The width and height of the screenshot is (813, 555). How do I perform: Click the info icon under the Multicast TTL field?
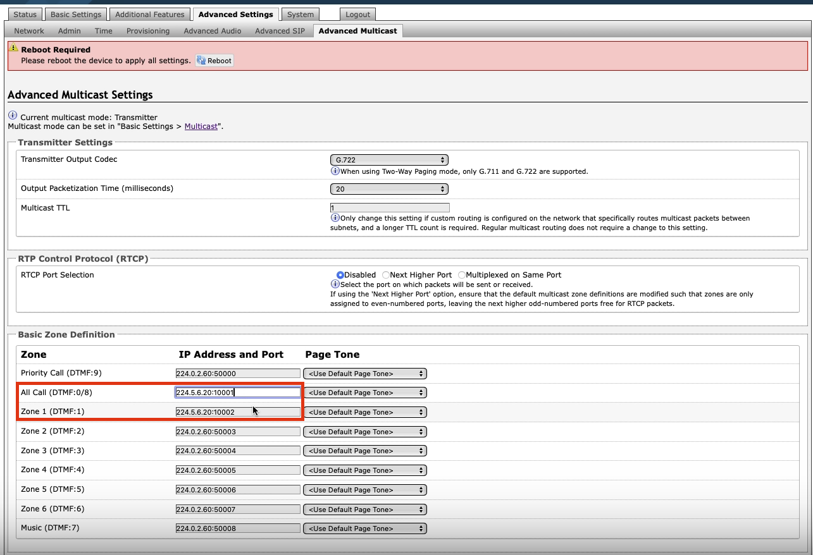tap(335, 218)
